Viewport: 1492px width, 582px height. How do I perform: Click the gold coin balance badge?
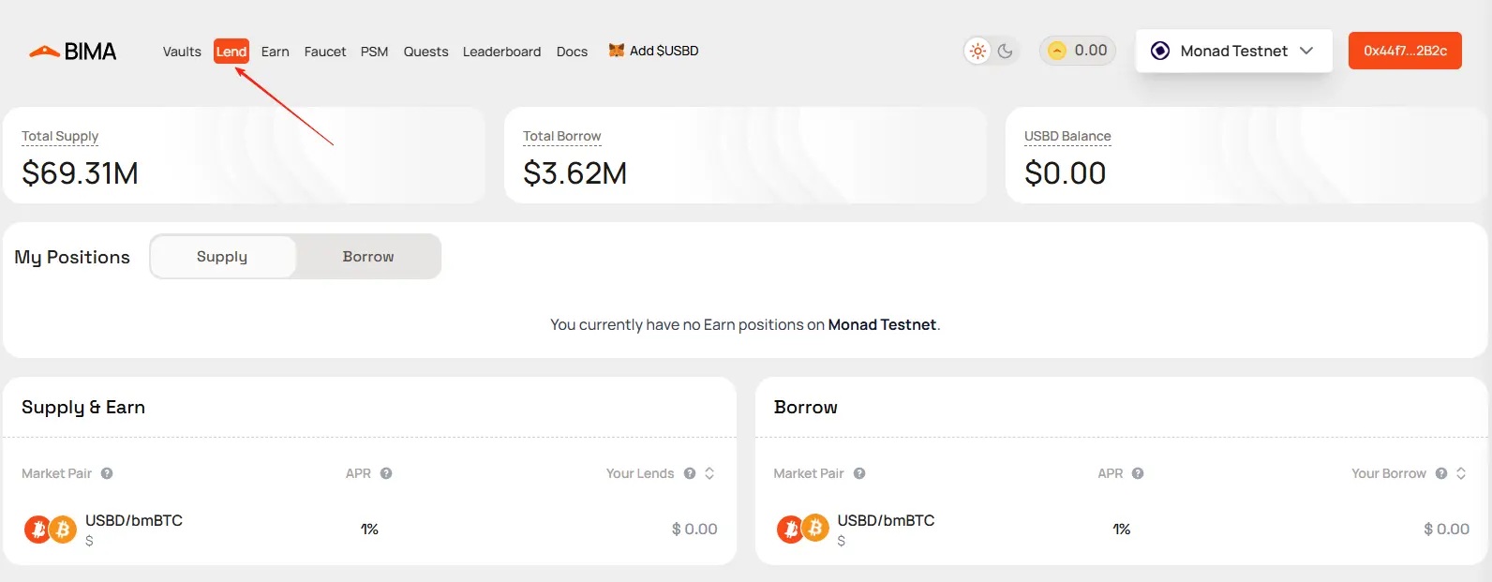(x=1078, y=51)
